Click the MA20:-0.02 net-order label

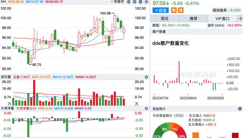point(83,109)
